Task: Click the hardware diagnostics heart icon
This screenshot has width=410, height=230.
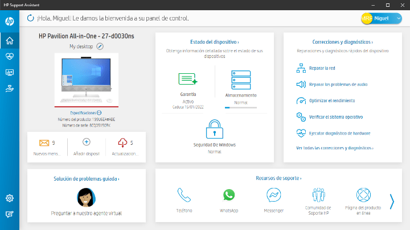Action: (301, 133)
